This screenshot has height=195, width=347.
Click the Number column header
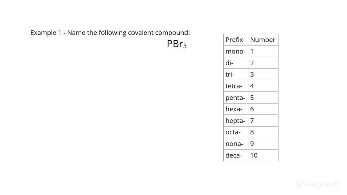point(263,40)
